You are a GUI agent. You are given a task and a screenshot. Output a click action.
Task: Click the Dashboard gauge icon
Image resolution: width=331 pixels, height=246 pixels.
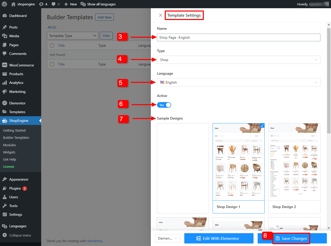pyautogui.click(x=5, y=16)
